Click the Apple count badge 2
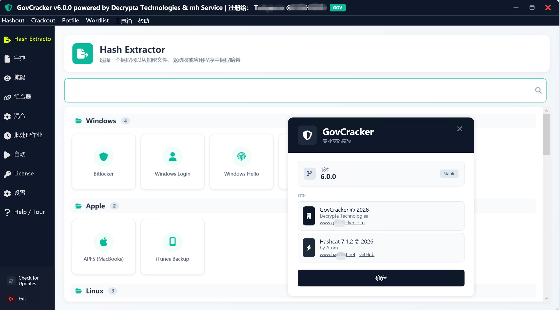 [x=114, y=206]
